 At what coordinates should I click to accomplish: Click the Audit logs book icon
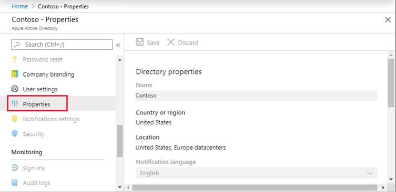15,183
